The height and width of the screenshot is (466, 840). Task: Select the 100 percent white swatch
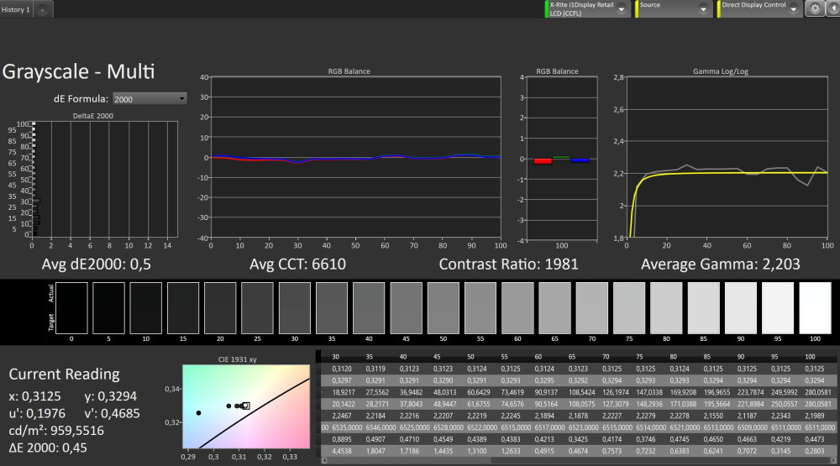815,308
